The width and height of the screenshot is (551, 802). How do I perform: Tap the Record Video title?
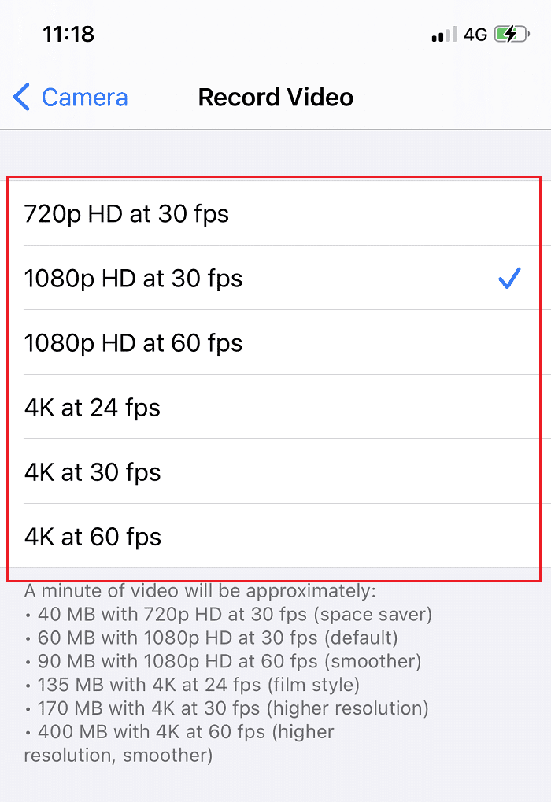point(275,97)
